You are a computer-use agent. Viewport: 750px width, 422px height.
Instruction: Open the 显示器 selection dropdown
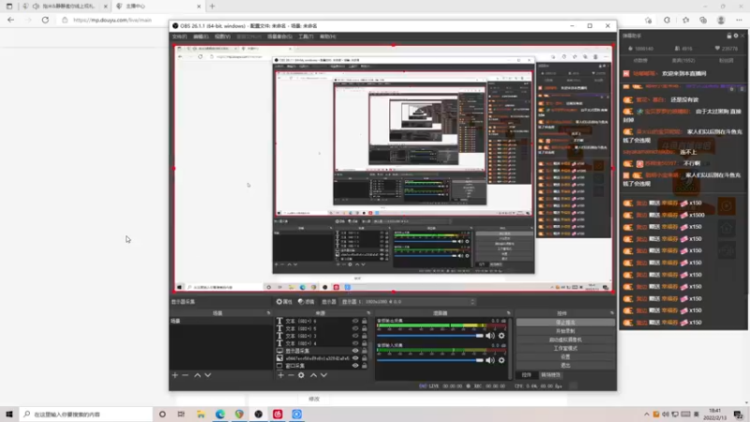pos(408,302)
